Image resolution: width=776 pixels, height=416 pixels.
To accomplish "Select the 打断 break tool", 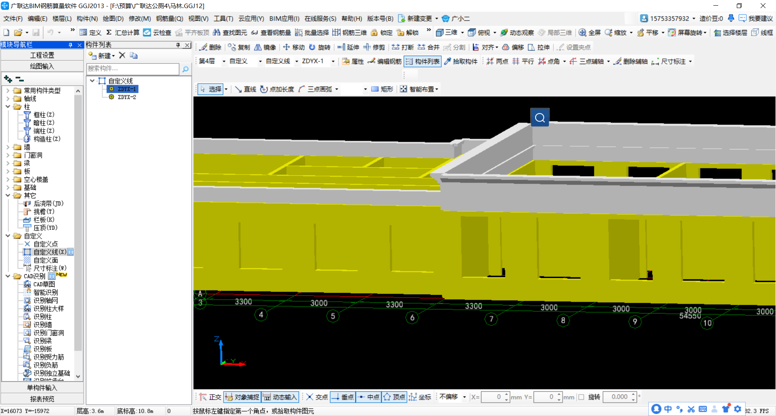I will tap(403, 47).
